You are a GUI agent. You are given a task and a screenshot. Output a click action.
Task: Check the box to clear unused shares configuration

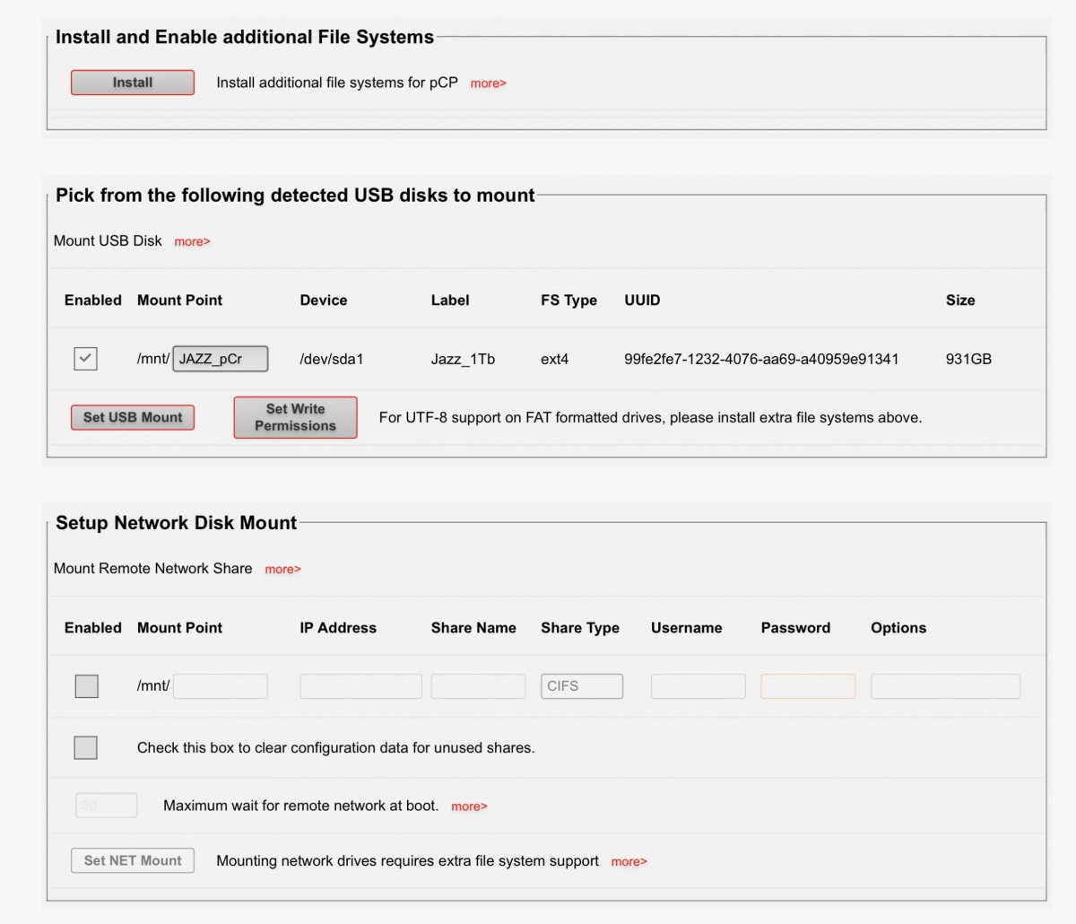click(x=86, y=747)
